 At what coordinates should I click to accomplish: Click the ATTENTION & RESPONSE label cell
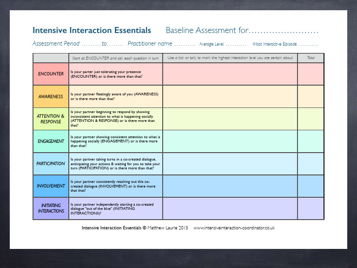tap(51, 119)
